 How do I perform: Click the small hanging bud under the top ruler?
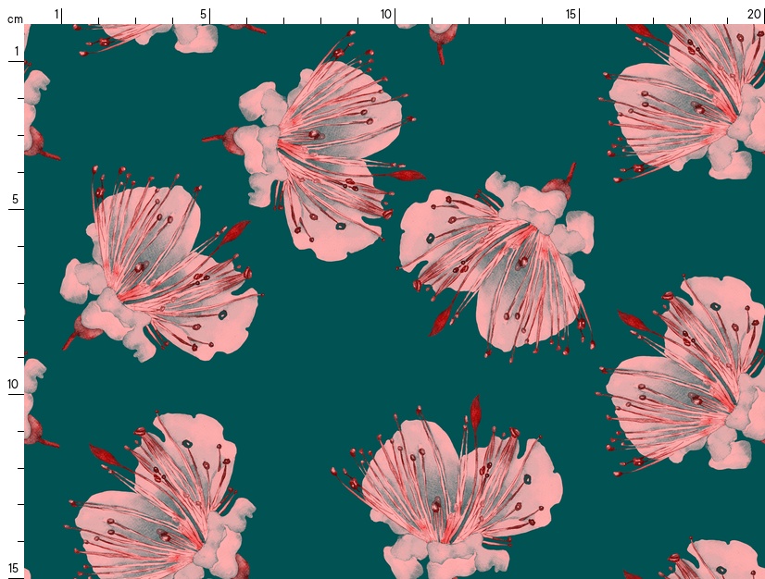[443, 39]
